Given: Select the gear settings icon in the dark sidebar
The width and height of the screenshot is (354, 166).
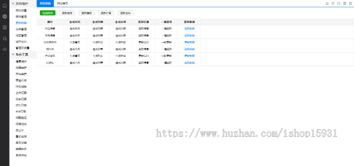Looking at the screenshot, I should (4, 16).
